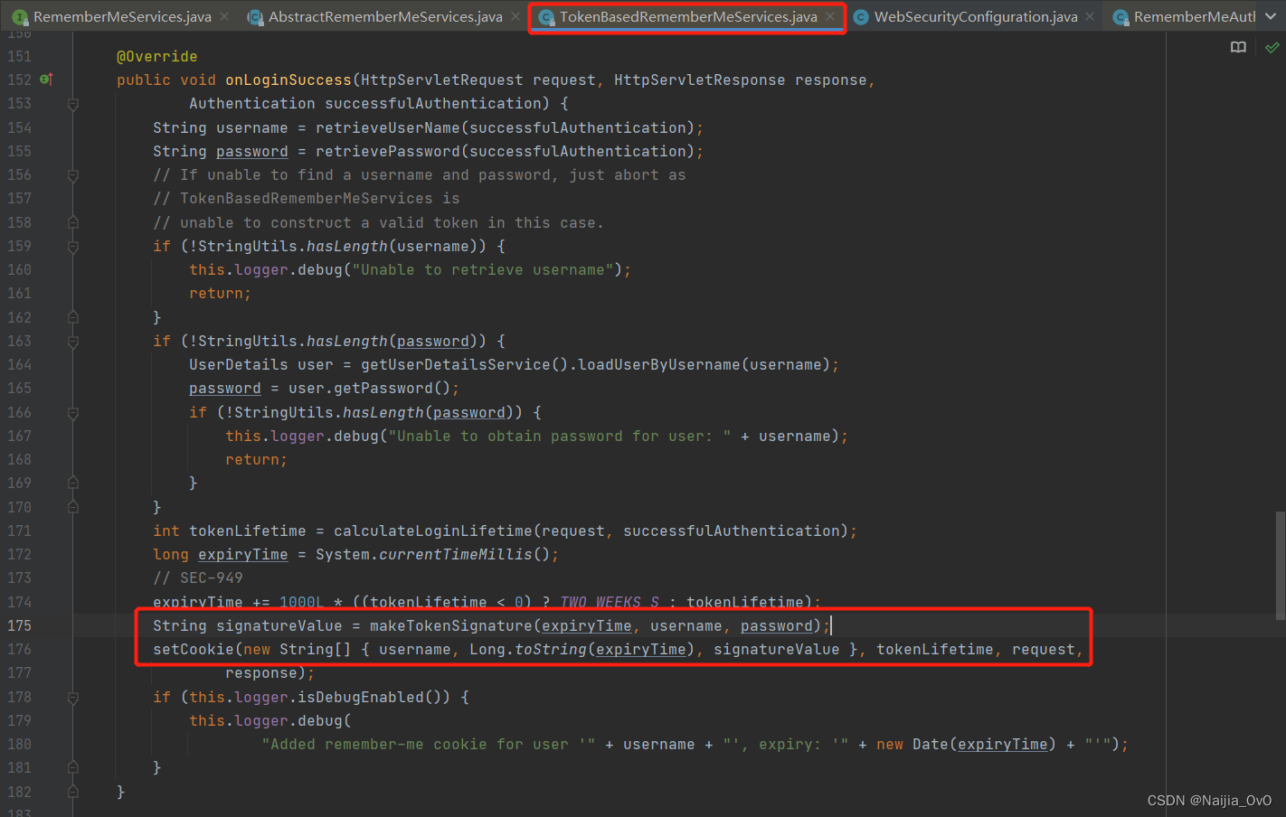Screen dimensions: 1286x817
Task: Switch to RememberMeServices.java tab
Action: point(122,16)
